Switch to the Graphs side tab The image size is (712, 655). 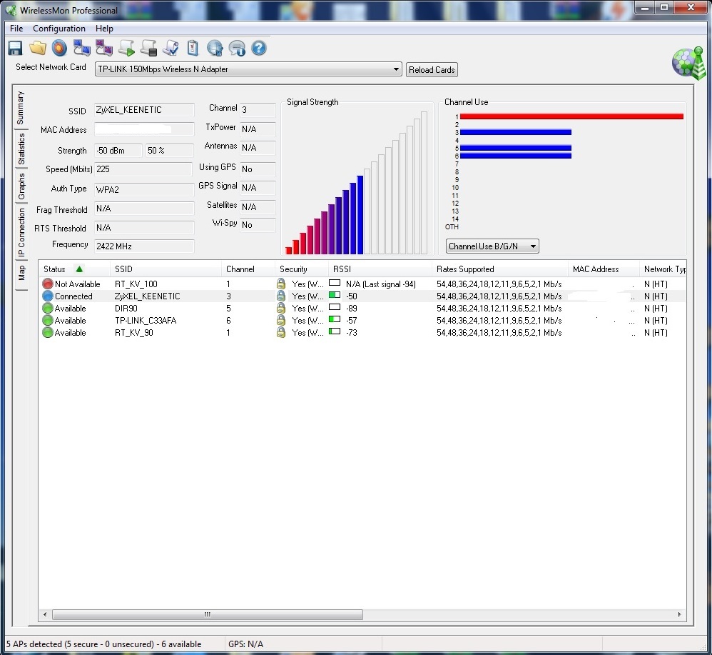pyautogui.click(x=21, y=186)
